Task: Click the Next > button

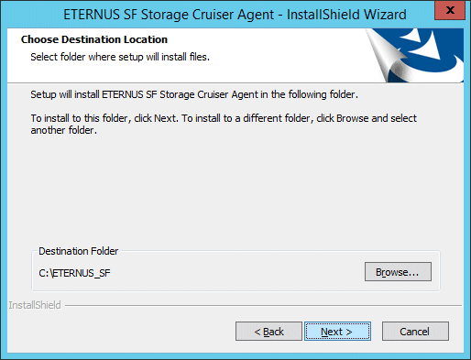Action: coord(337,331)
